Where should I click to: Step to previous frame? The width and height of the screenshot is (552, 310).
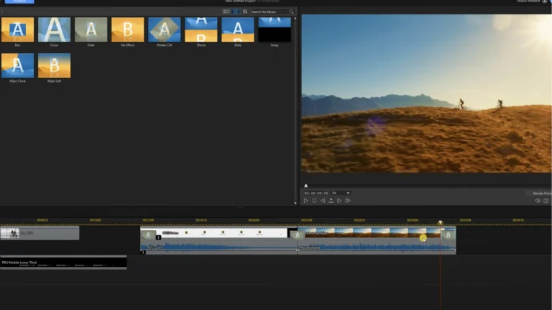click(323, 201)
